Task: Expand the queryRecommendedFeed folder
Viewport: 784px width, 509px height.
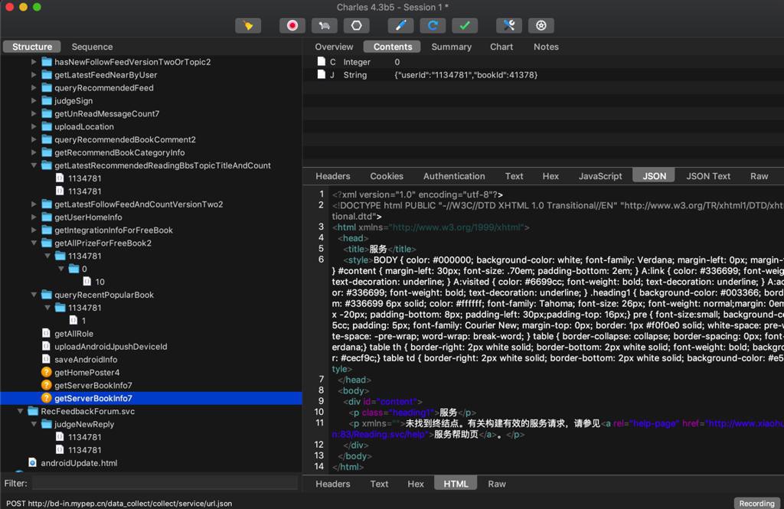Action: tap(34, 88)
